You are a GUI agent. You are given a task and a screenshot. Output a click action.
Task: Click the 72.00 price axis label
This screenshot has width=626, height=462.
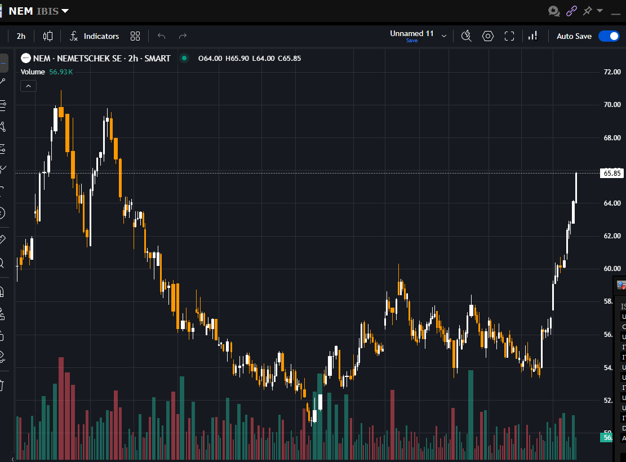[612, 72]
